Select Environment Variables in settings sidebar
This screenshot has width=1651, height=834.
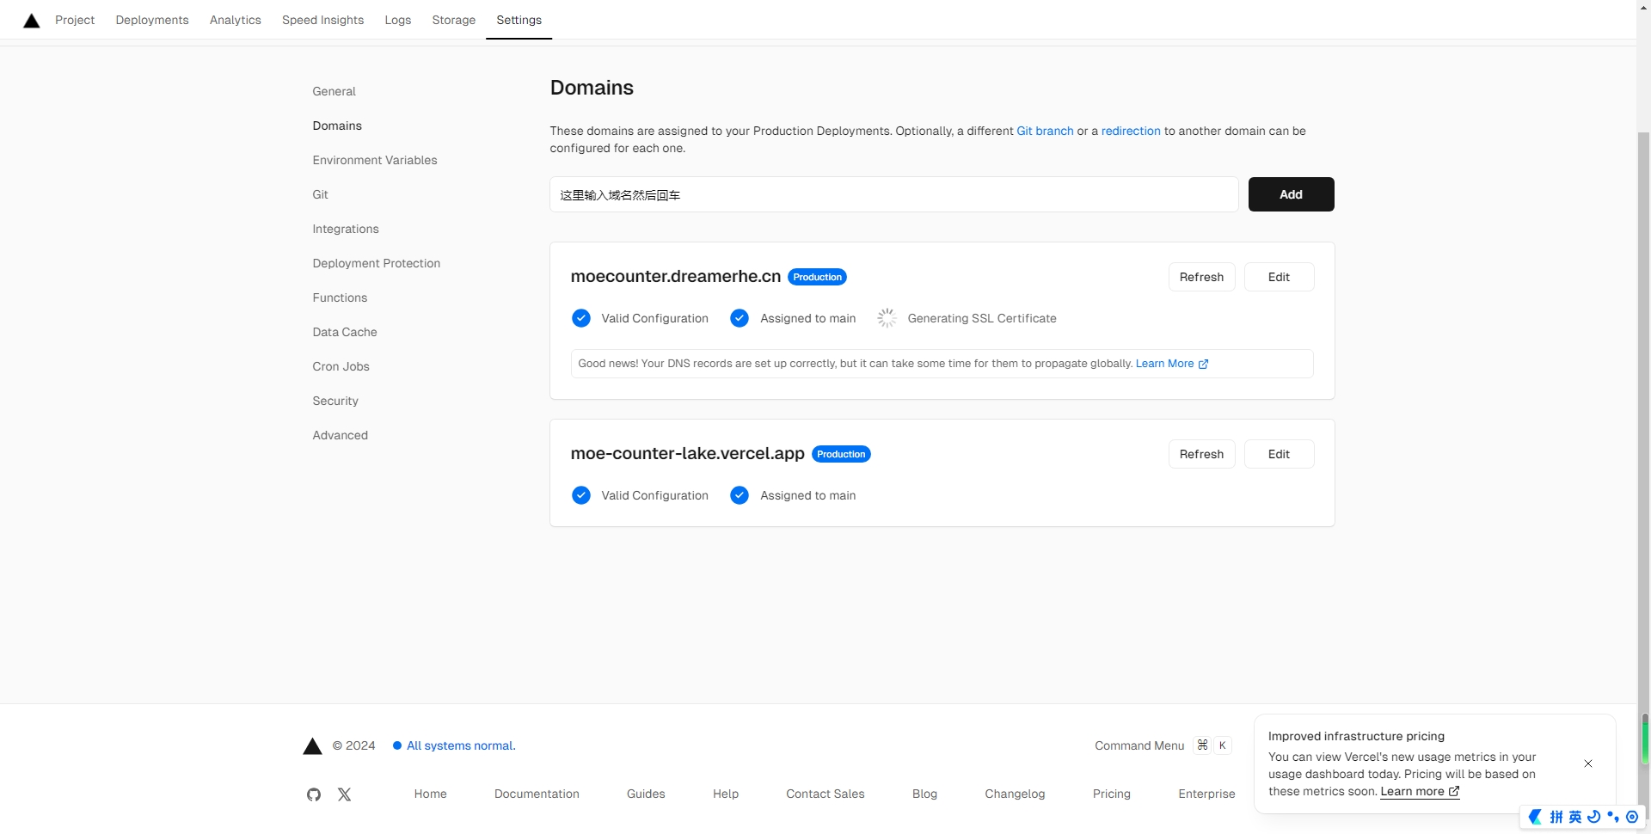375,160
